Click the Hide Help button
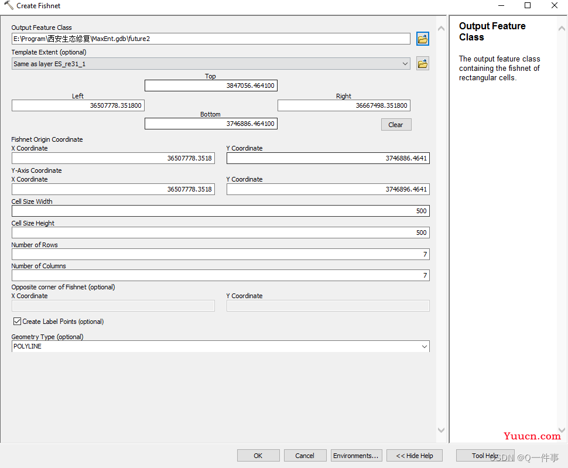568x468 pixels. coord(415,455)
